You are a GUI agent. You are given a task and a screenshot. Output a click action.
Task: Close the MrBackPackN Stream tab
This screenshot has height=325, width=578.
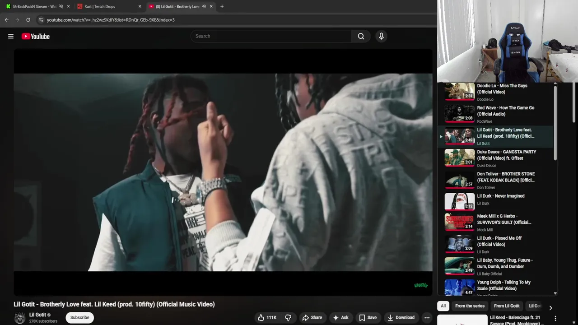68,6
